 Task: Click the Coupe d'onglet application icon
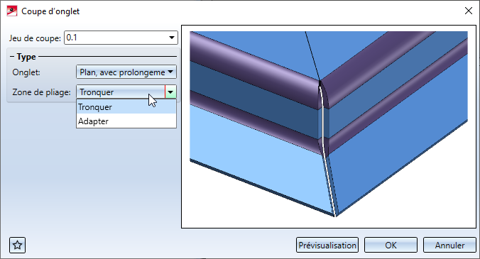[x=12, y=11]
